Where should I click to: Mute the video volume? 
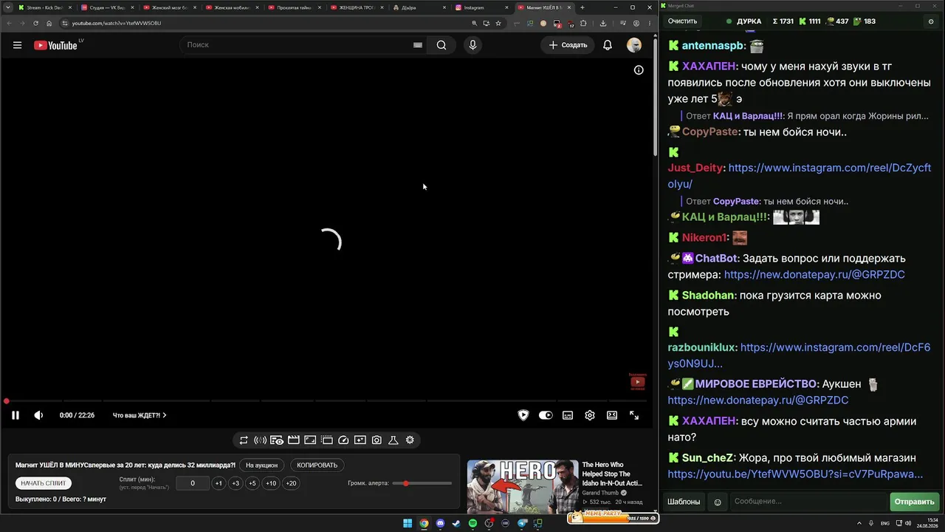tap(38, 415)
